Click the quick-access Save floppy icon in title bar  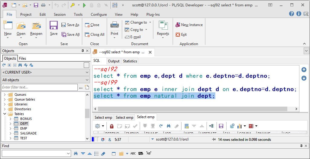[x=36, y=5]
